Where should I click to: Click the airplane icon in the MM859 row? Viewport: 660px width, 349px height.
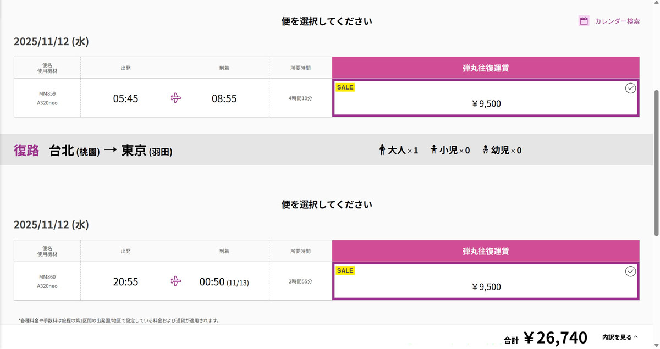click(176, 98)
